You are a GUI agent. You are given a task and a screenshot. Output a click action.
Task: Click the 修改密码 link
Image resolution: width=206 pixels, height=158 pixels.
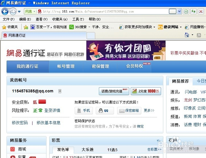coord(20,123)
